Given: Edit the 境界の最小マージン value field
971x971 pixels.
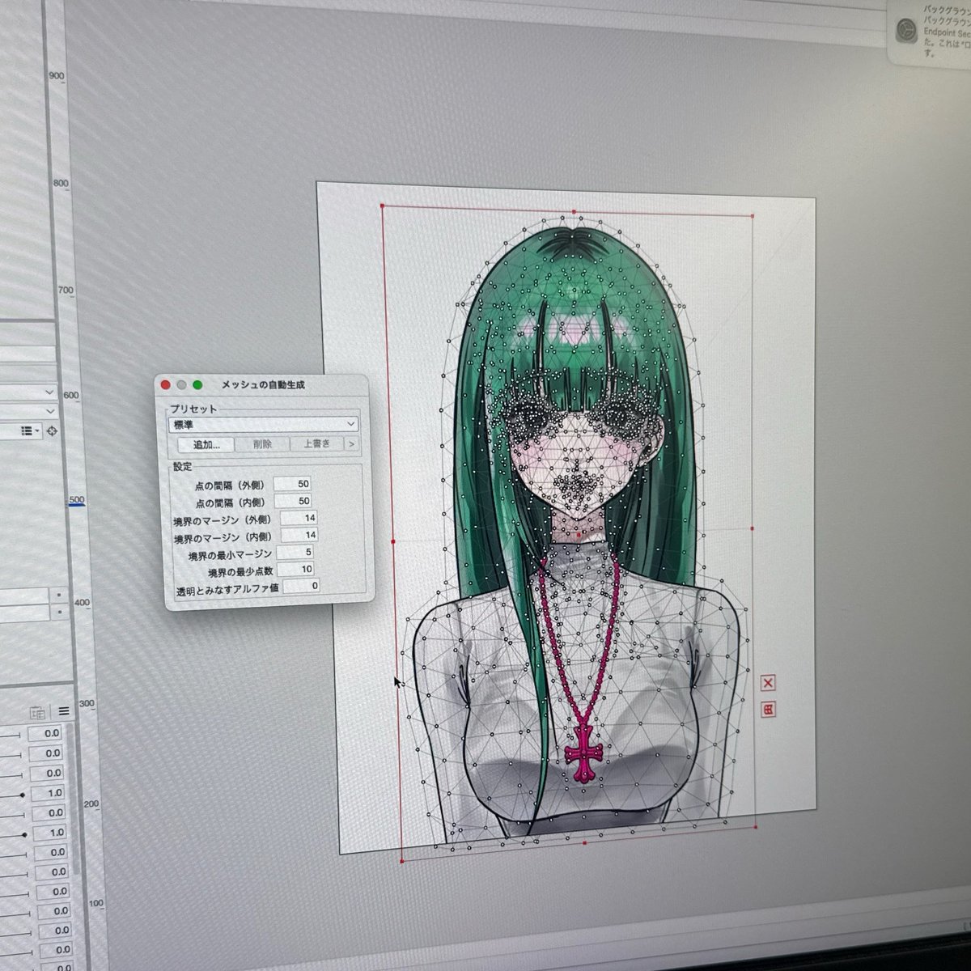Looking at the screenshot, I should tap(296, 553).
